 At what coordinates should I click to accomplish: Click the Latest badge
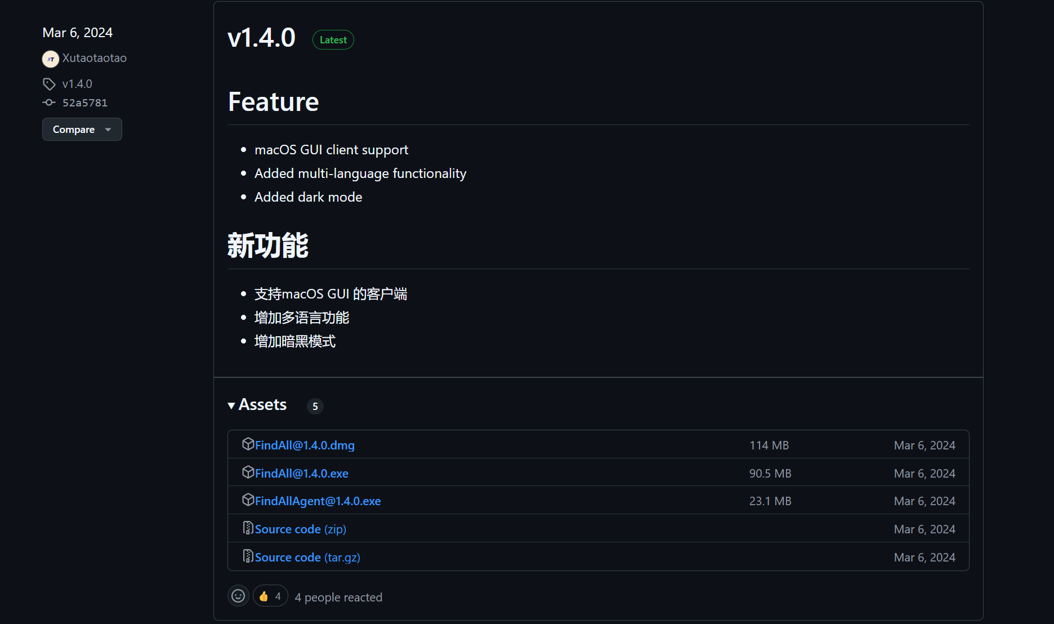coord(333,40)
